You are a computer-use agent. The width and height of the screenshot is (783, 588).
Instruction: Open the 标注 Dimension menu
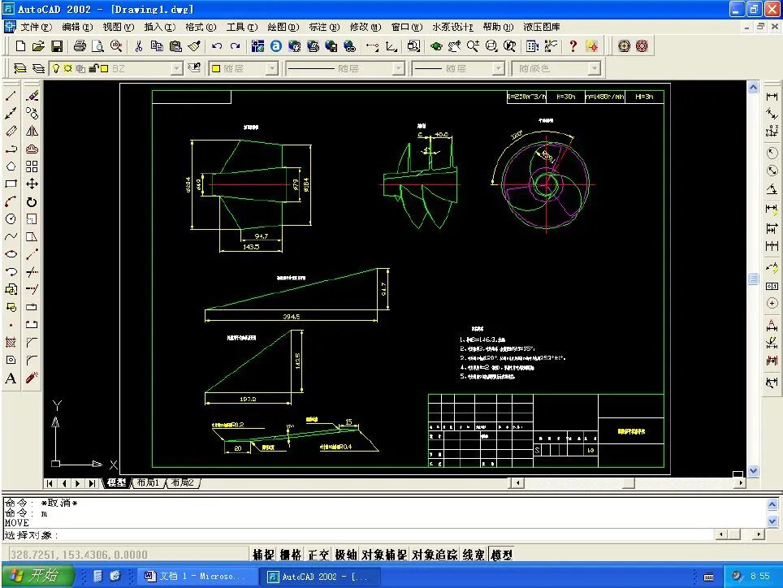pos(324,27)
